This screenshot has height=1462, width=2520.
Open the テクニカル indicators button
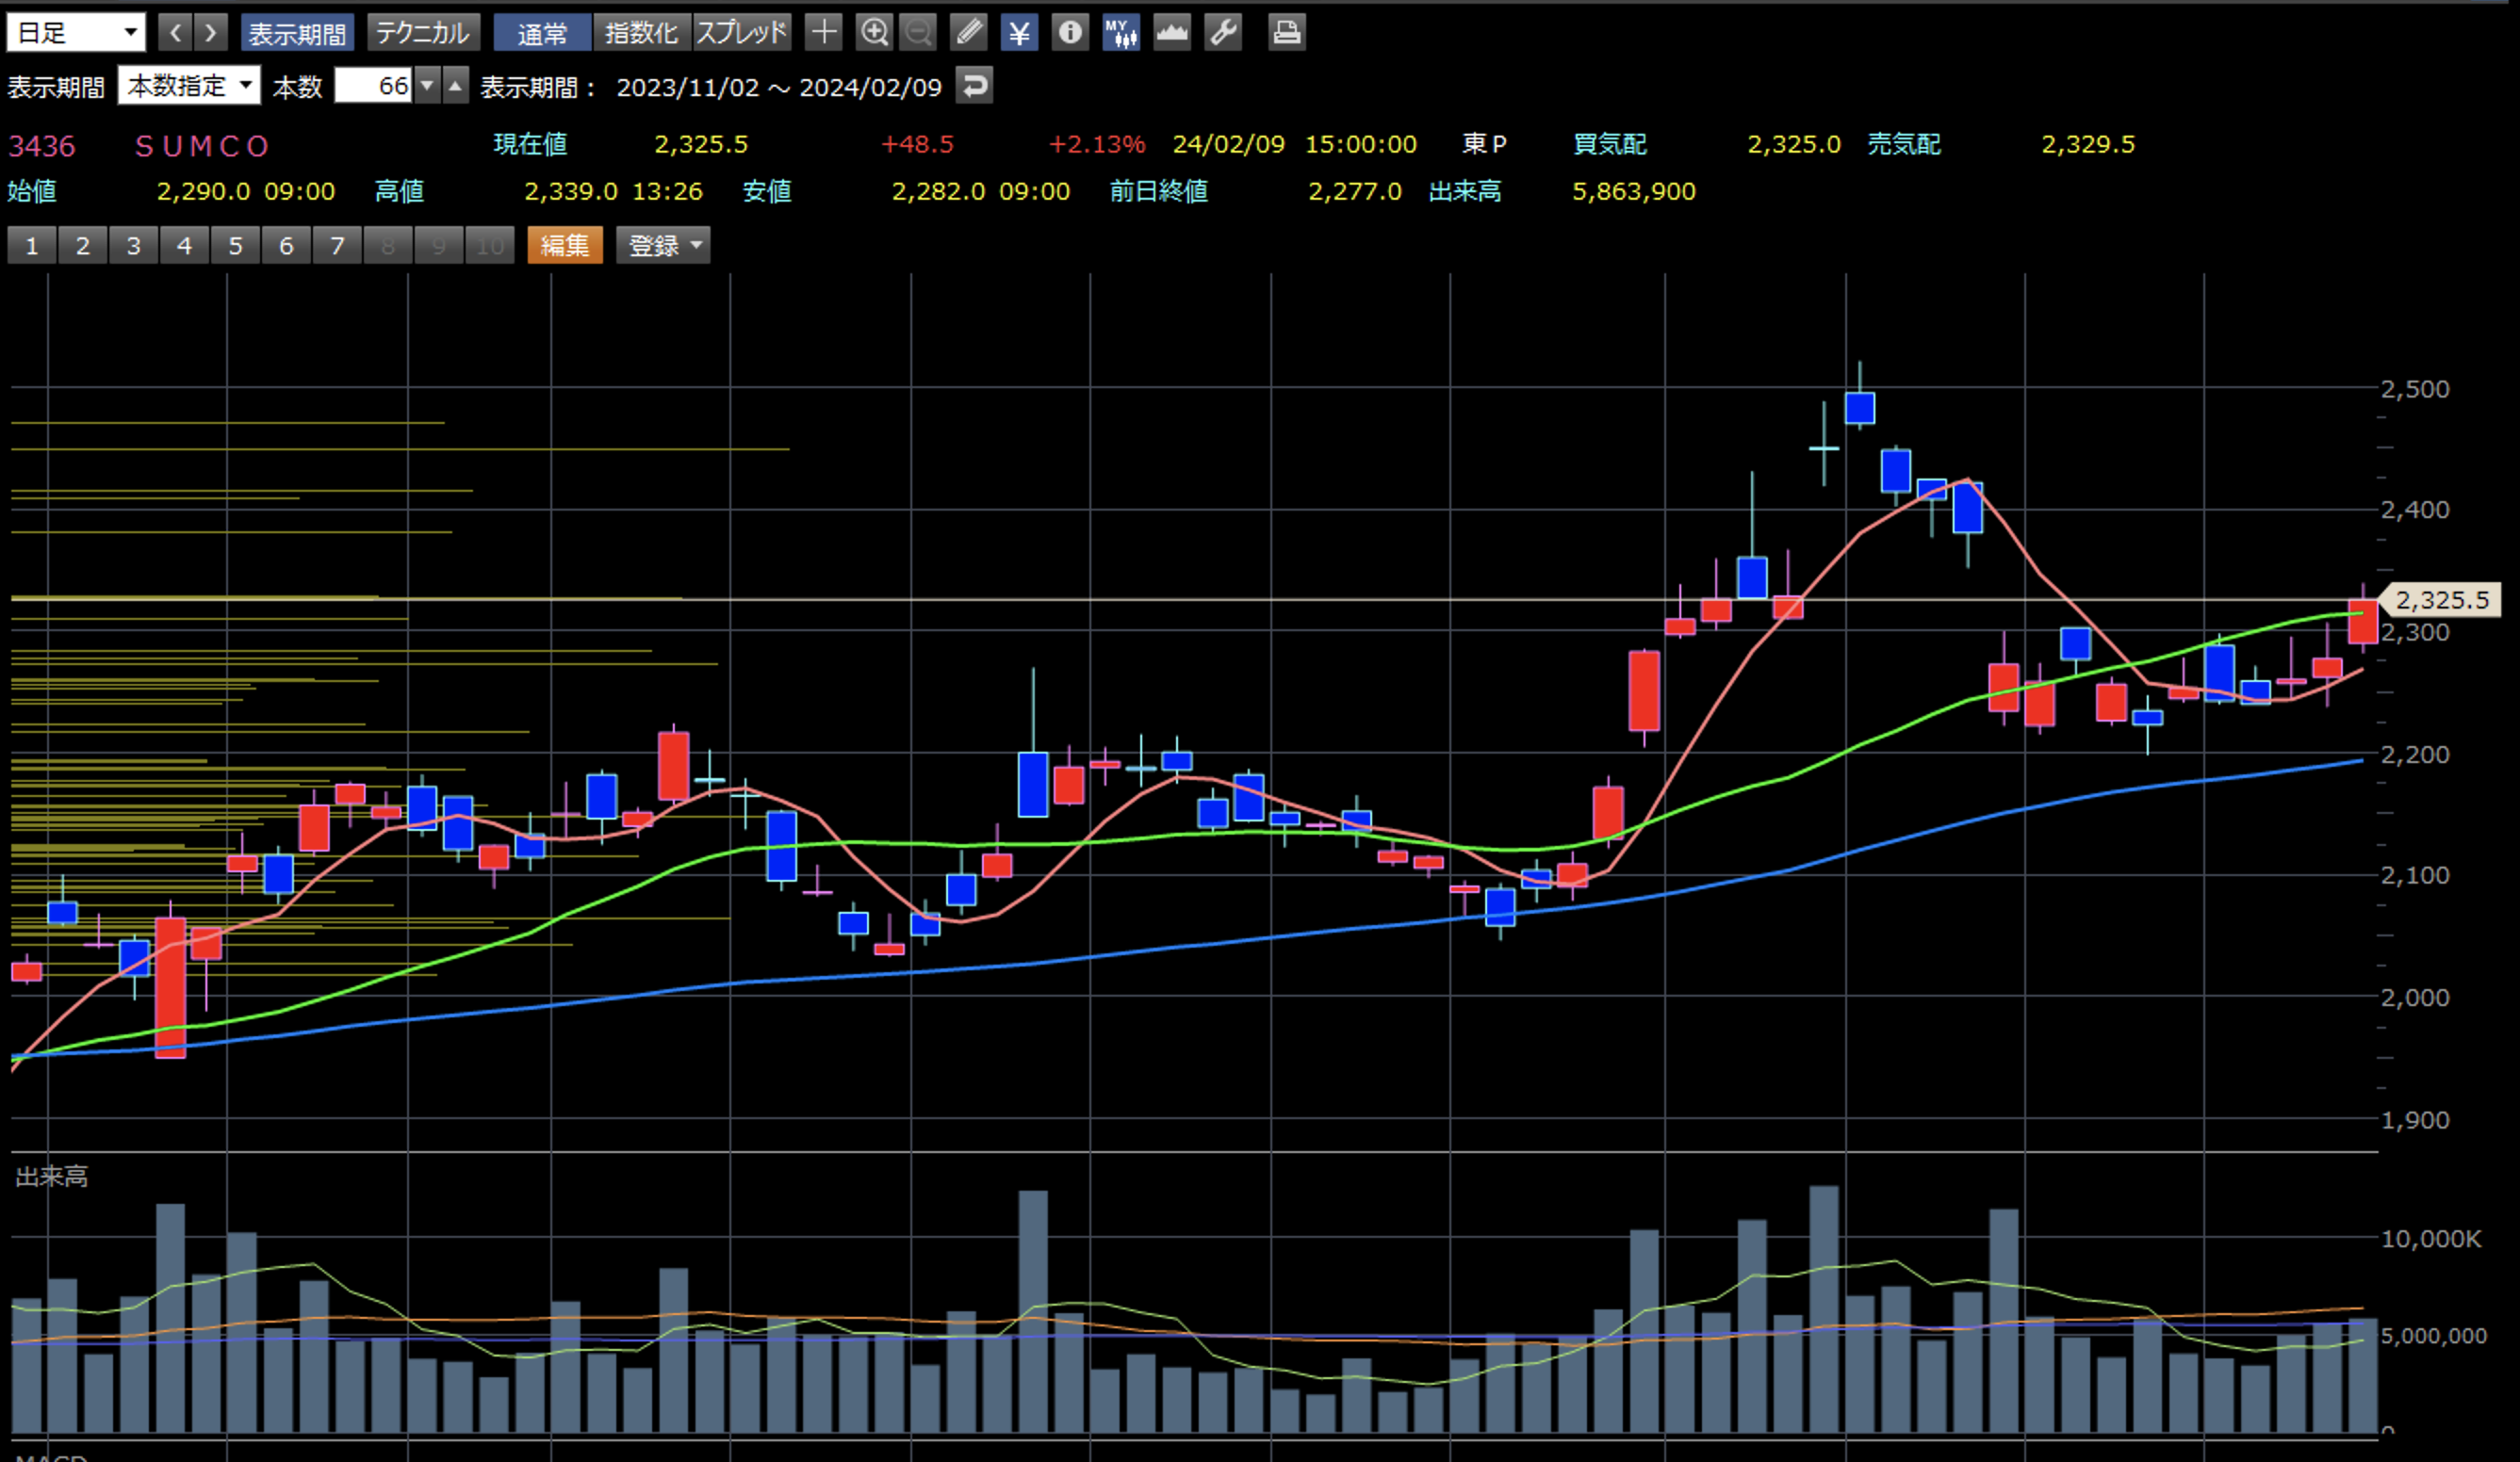(x=423, y=33)
